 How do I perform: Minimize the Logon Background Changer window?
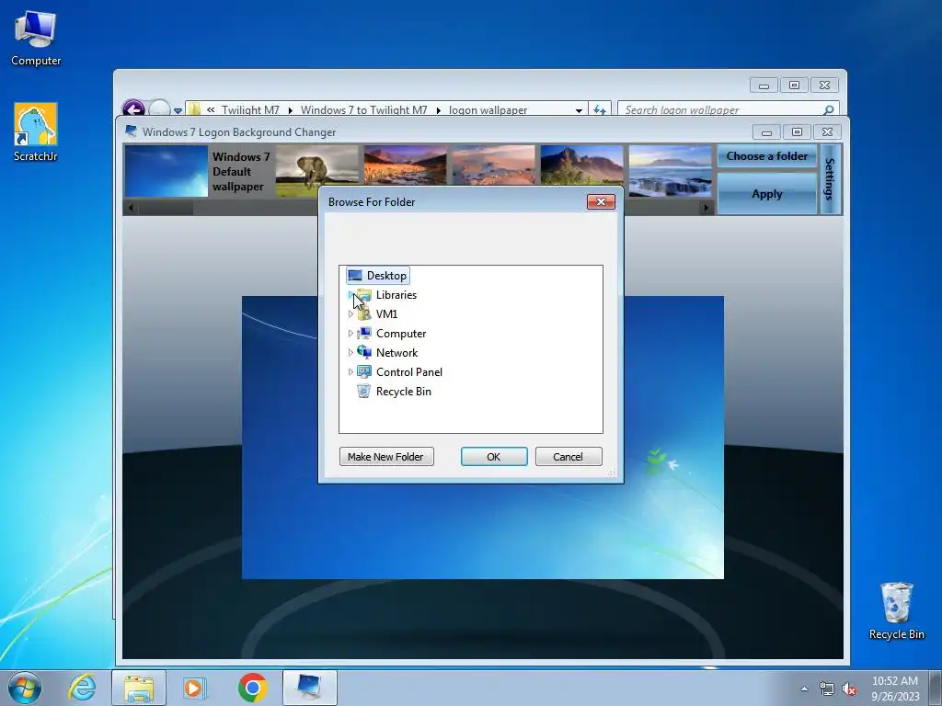(766, 132)
